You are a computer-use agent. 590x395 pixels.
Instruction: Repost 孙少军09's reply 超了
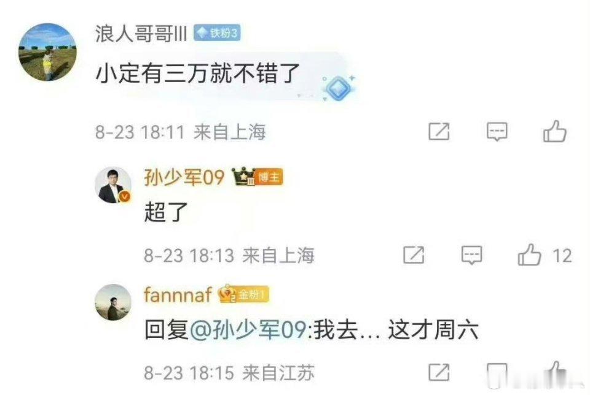414,255
